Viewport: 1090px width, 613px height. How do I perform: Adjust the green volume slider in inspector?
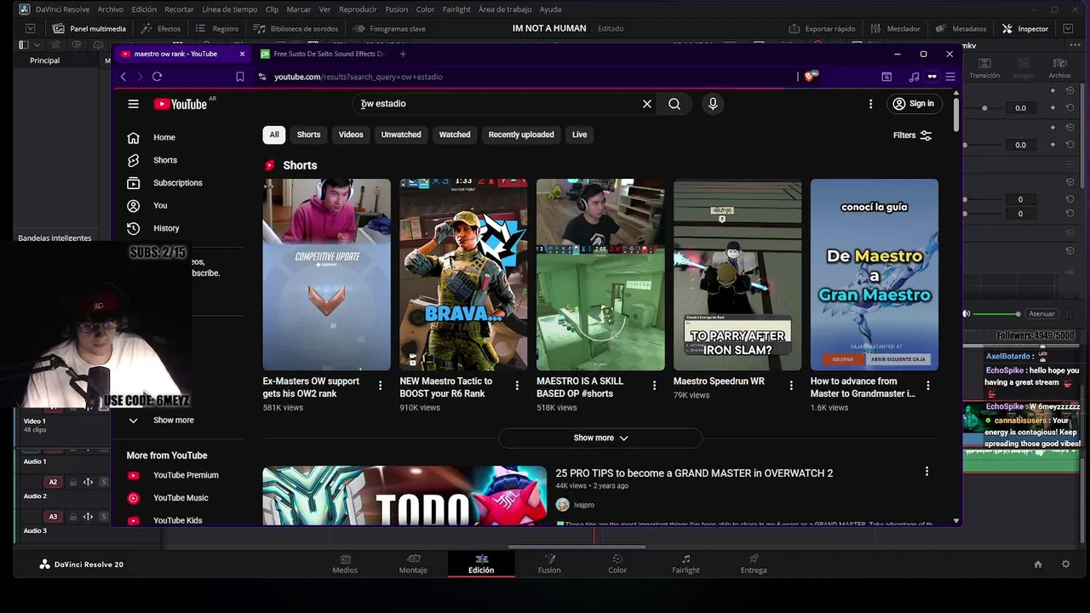995,314
